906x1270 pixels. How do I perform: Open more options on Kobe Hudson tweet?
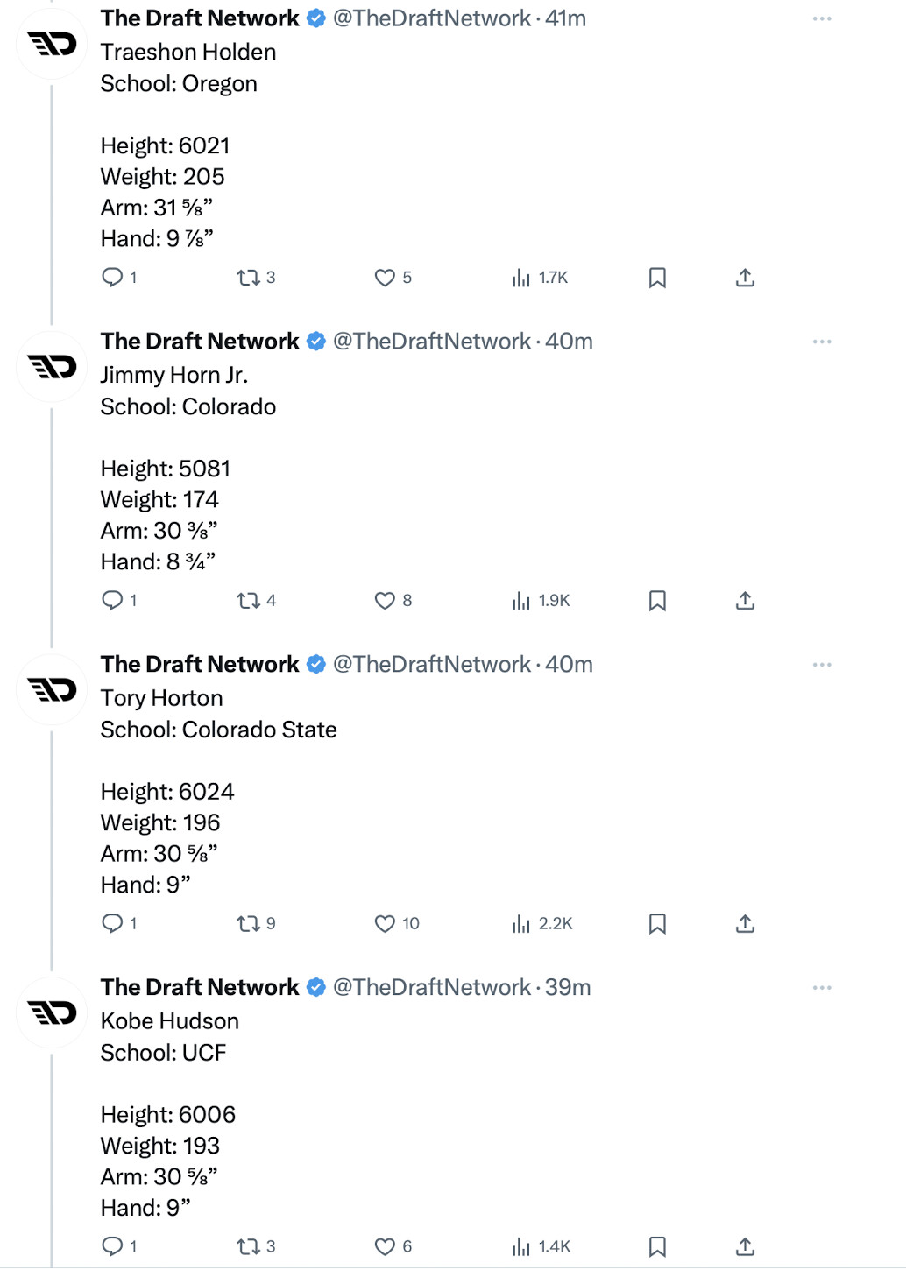[x=821, y=988]
